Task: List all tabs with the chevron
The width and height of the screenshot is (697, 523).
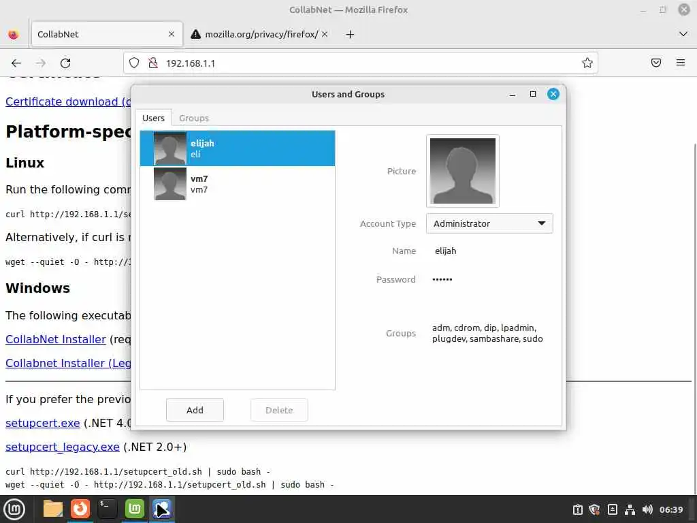Action: point(683,34)
